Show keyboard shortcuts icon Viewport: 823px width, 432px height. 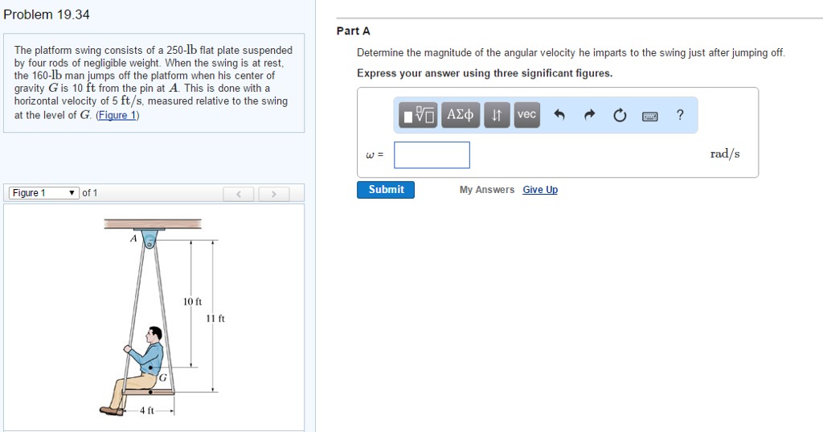pyautogui.click(x=649, y=116)
